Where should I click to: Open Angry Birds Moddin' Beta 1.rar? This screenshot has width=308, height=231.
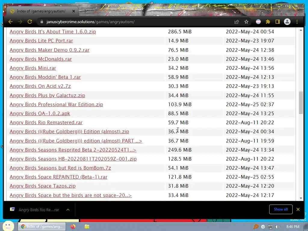[x=45, y=77]
